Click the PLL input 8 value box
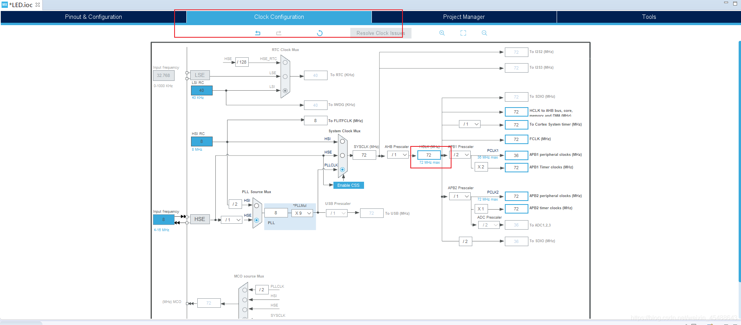 276,213
